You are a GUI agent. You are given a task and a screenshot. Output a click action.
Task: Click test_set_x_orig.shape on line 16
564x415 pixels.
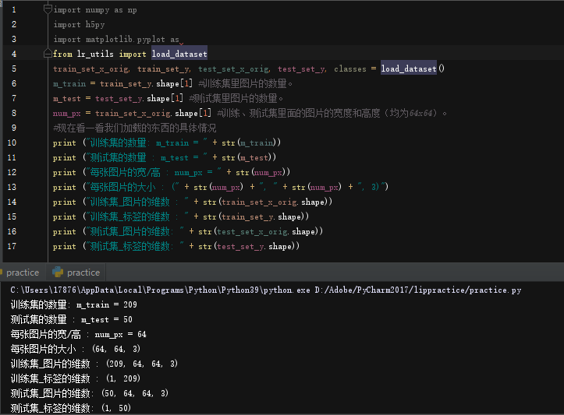pos(266,231)
